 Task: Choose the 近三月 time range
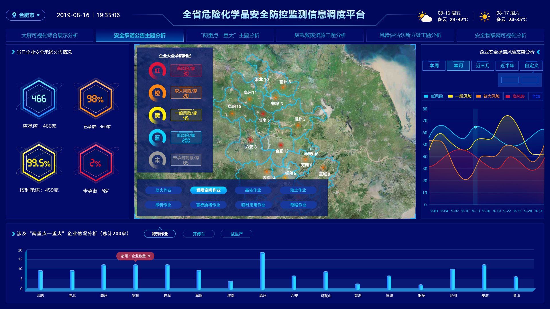point(483,66)
